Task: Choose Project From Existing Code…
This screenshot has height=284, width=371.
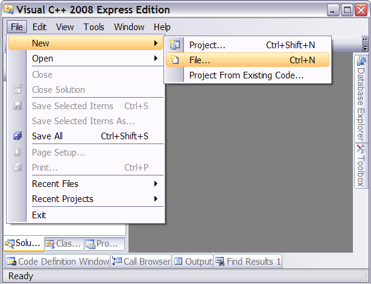Action: [x=247, y=75]
